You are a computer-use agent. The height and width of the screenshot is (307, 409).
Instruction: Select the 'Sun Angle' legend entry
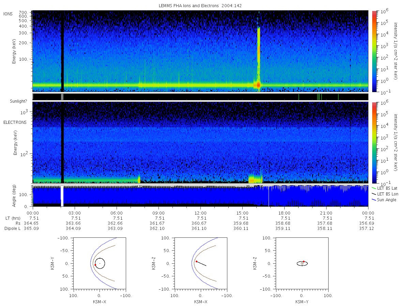[x=384, y=200]
